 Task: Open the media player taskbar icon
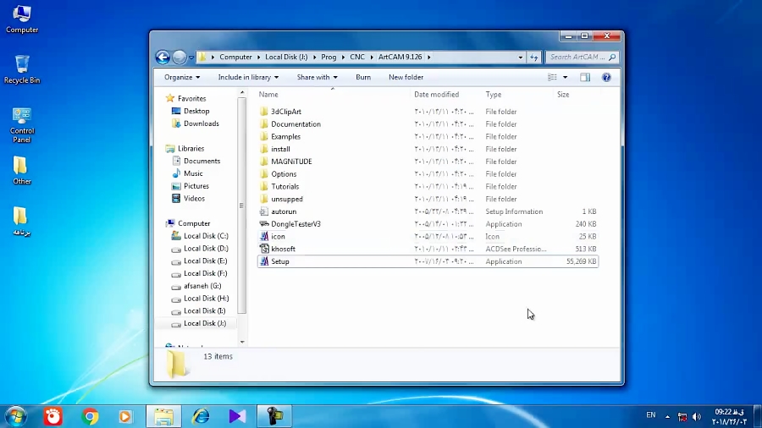tap(125, 416)
